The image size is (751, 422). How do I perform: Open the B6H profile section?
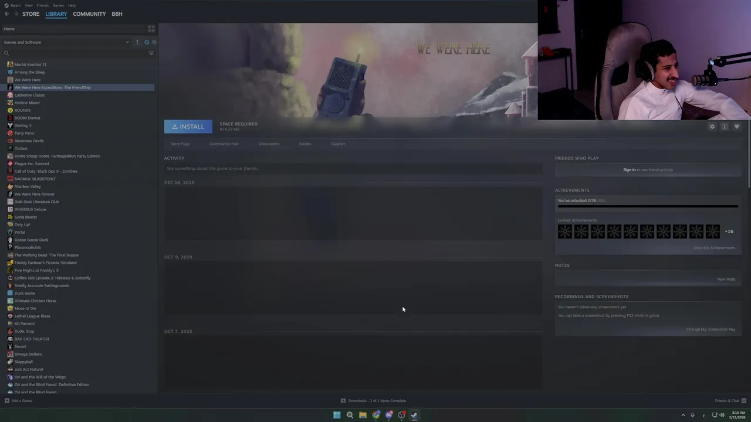pos(117,14)
